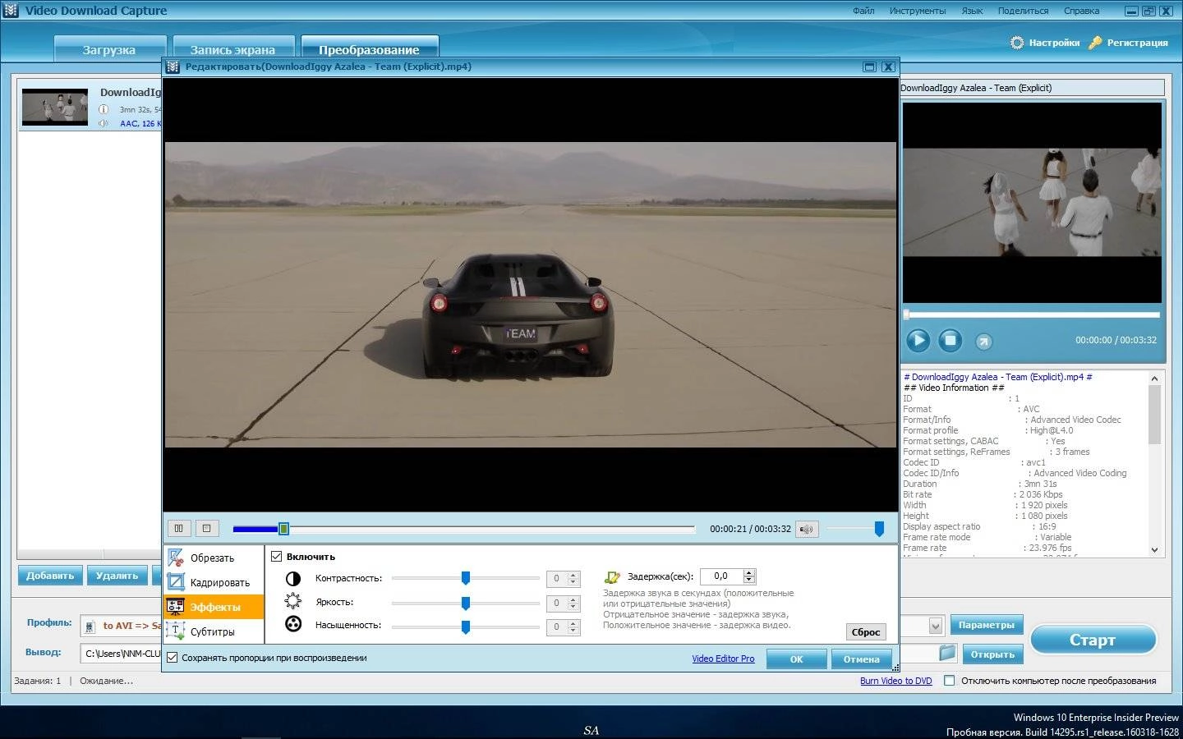Viewport: 1183px width, 739px height.
Task: Open the Файл menu
Action: click(863, 11)
